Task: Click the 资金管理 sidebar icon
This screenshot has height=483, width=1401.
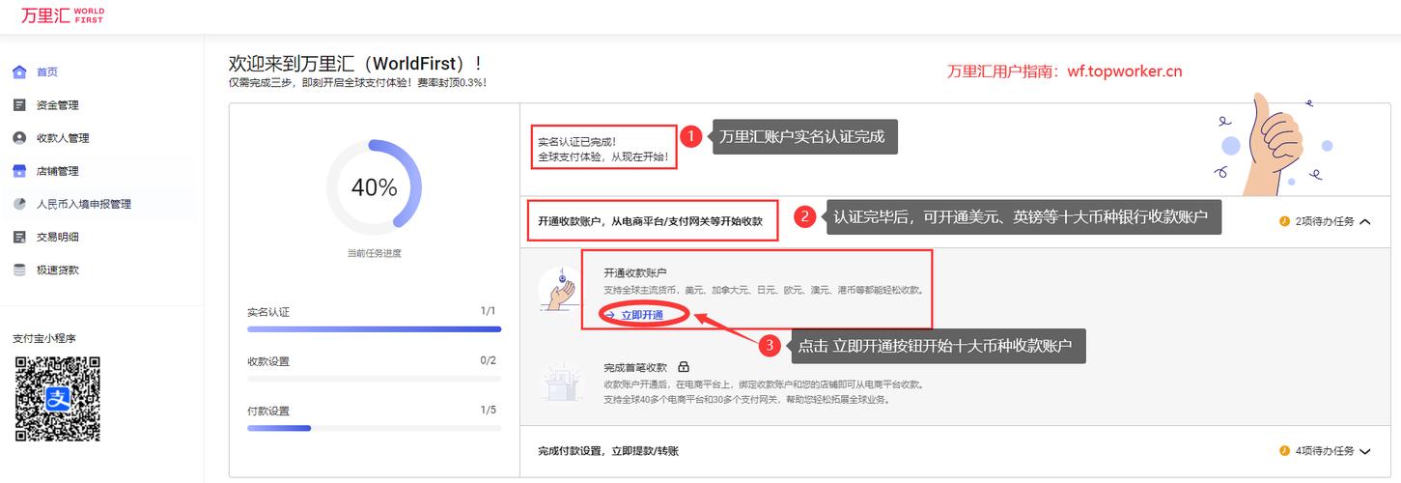Action: pos(19,105)
